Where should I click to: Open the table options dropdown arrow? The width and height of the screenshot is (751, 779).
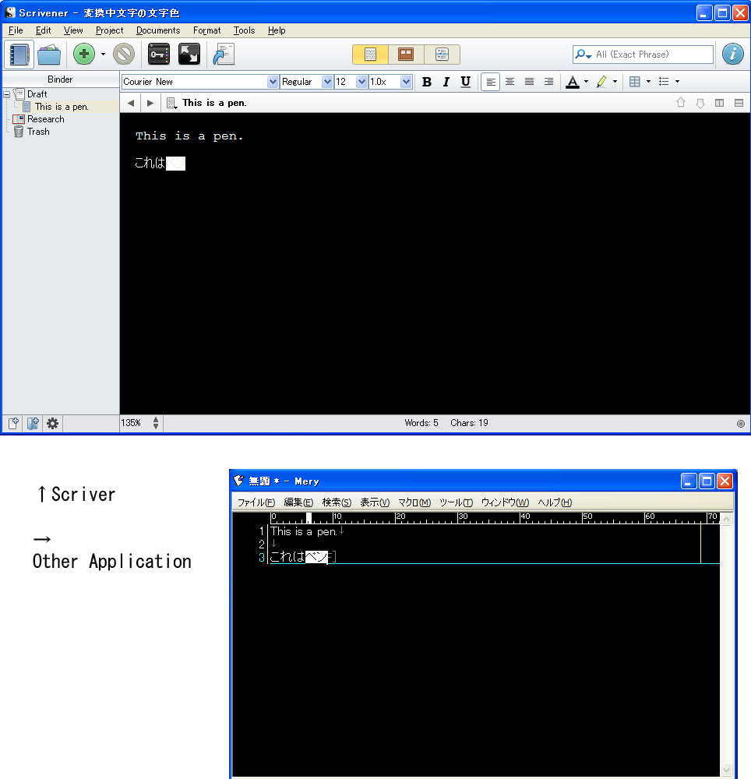coord(648,82)
